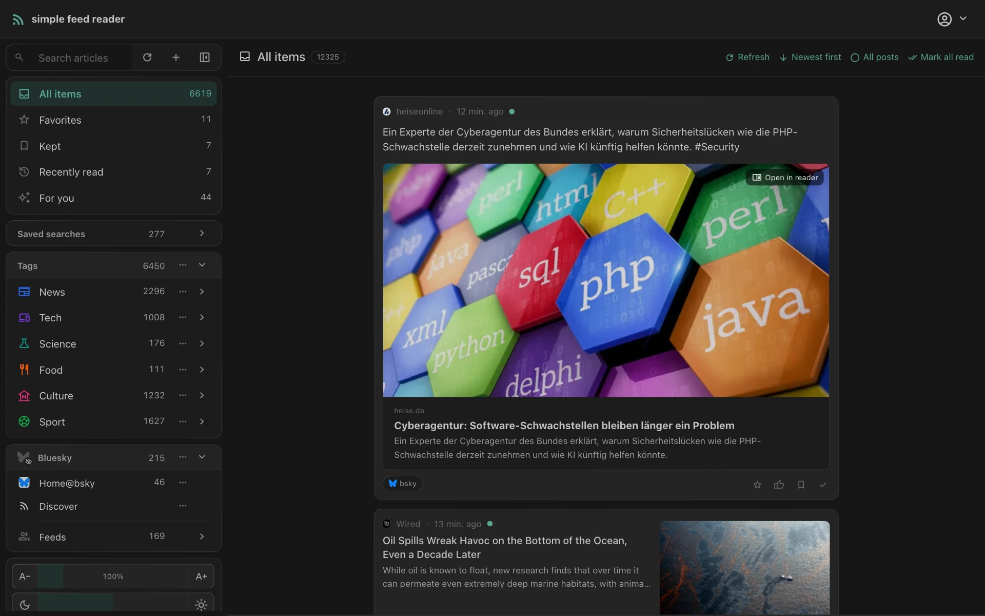Open Recently read items
985x616 pixels.
pos(113,172)
